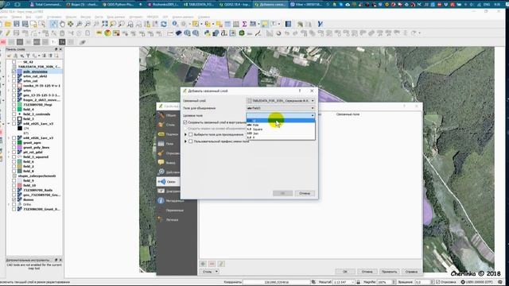The image size is (509, 286).
Task: Toggle editing with the pencil icon
Action: [x=8, y=33]
